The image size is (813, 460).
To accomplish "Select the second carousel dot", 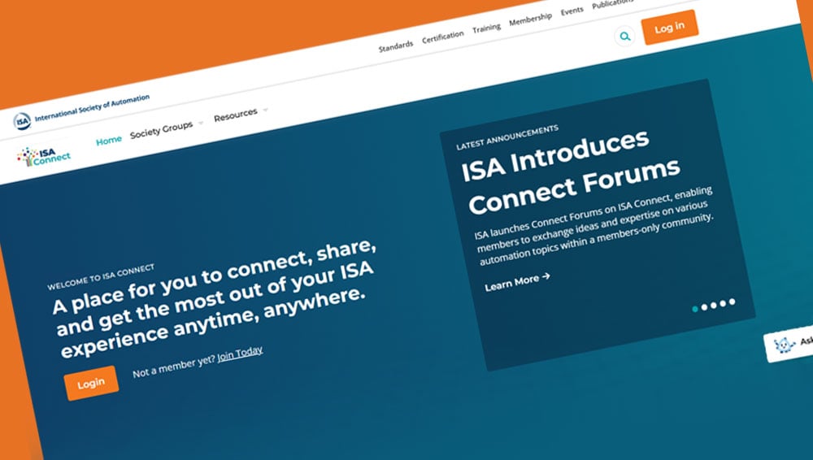I will 704,307.
